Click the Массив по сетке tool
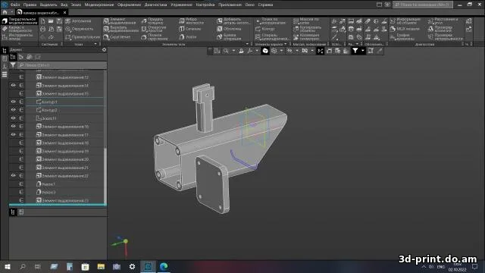The width and height of the screenshot is (485, 273). (x=306, y=21)
